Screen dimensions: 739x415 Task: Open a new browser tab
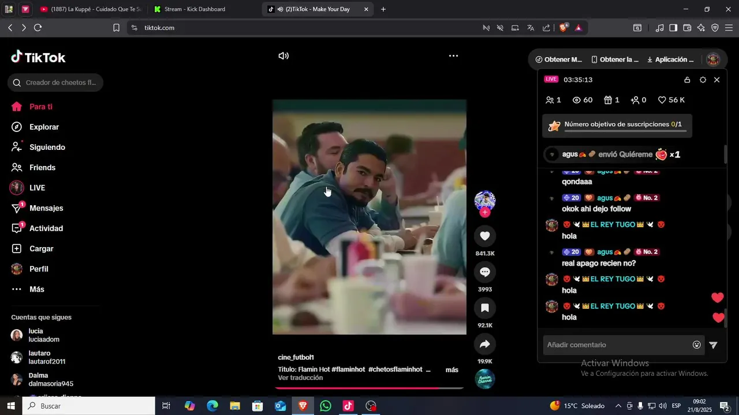coord(383,9)
